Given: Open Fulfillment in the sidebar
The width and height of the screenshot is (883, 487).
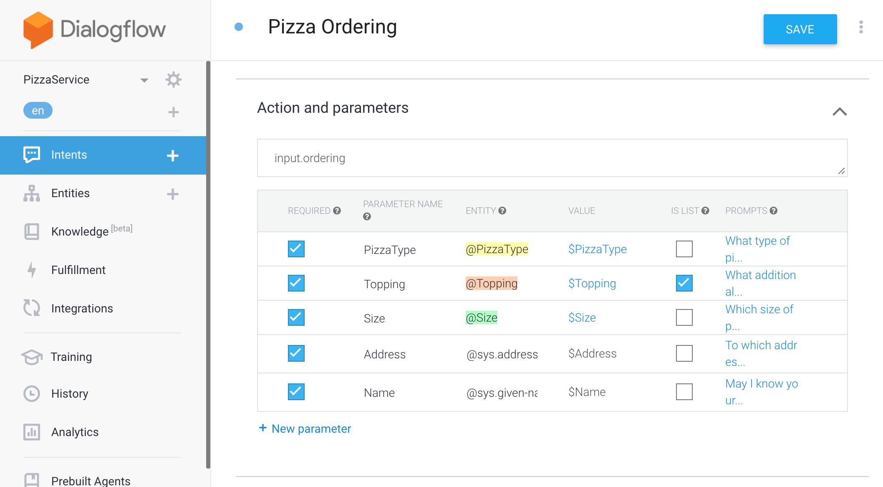Looking at the screenshot, I should point(78,270).
